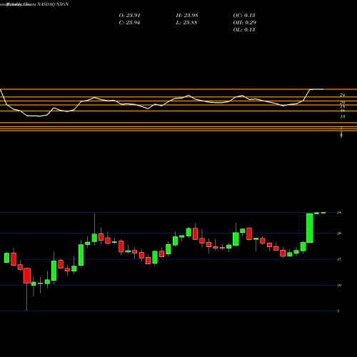Click the 'NASDAQ NXGN' chart title

[52, 4]
